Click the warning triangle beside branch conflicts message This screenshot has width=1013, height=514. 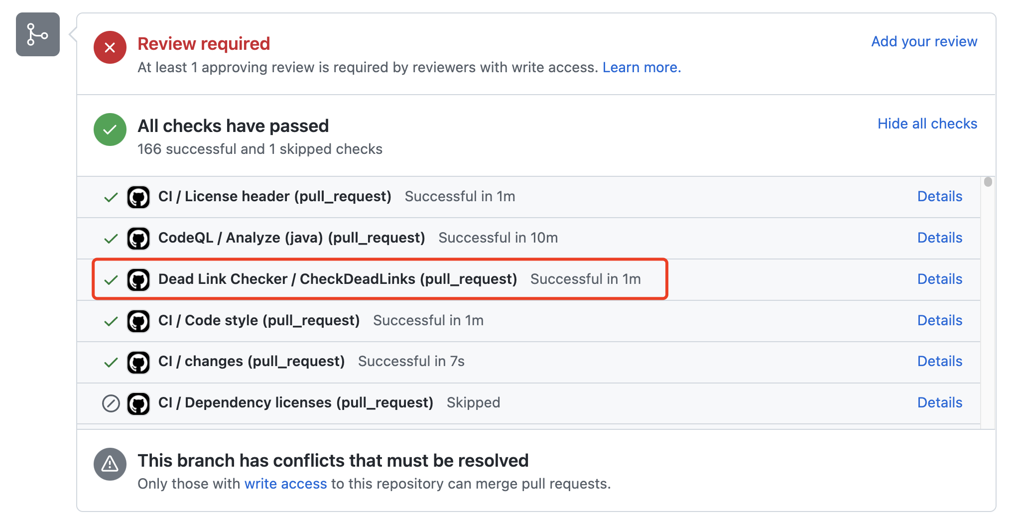[x=110, y=464]
